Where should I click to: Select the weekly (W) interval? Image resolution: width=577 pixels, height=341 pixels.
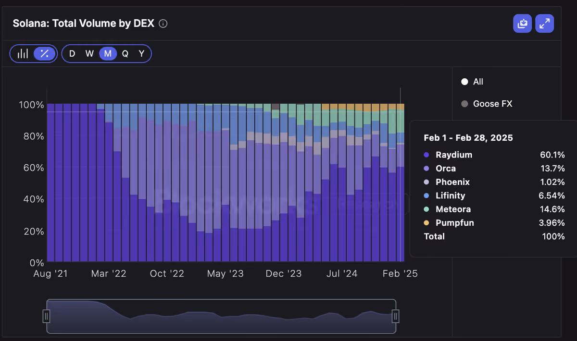pyautogui.click(x=89, y=54)
